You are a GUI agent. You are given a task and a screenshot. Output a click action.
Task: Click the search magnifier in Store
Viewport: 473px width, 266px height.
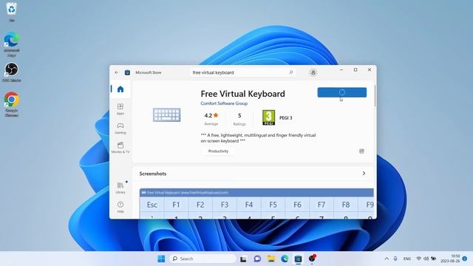pos(291,72)
